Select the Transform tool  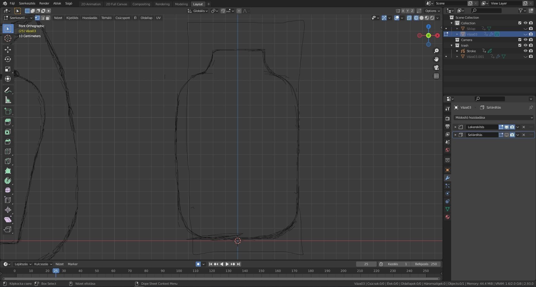[8, 79]
